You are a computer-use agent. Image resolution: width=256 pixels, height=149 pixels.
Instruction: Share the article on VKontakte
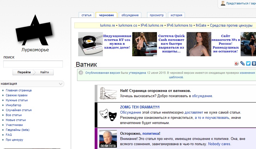tap(254, 63)
